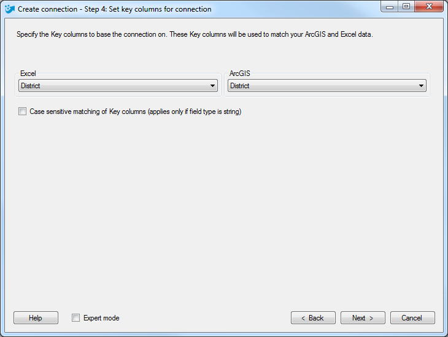Viewport: 448px width, 337px height.
Task: Click the Expert mode label text
Action: coord(101,318)
